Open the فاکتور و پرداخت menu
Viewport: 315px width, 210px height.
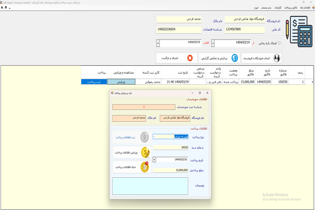291,7
